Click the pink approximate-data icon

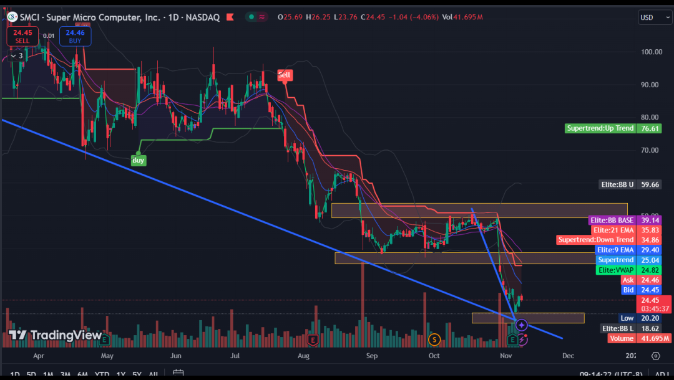[261, 17]
